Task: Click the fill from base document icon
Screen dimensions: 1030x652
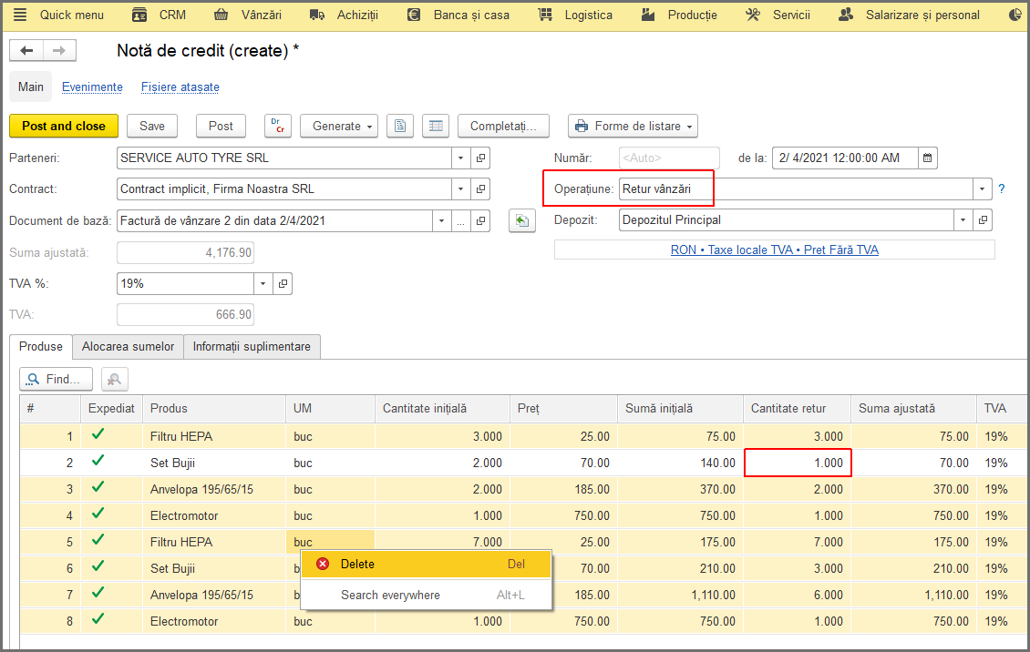Action: click(522, 220)
